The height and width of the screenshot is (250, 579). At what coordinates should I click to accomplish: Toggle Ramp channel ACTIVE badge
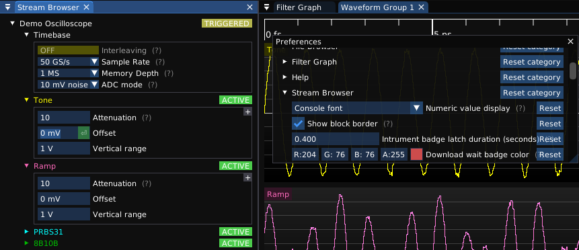click(235, 166)
